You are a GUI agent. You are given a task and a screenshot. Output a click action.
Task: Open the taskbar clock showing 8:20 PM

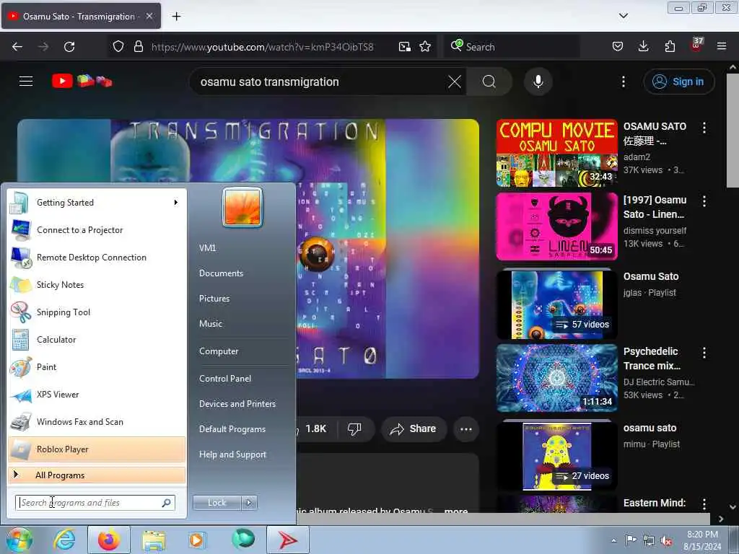(702, 540)
